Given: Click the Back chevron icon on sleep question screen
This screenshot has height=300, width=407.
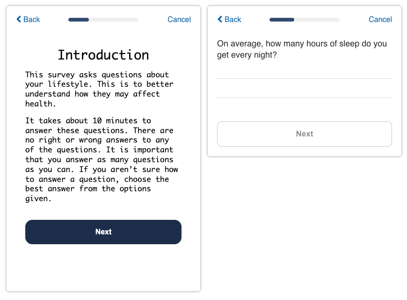Looking at the screenshot, I should pos(220,19).
